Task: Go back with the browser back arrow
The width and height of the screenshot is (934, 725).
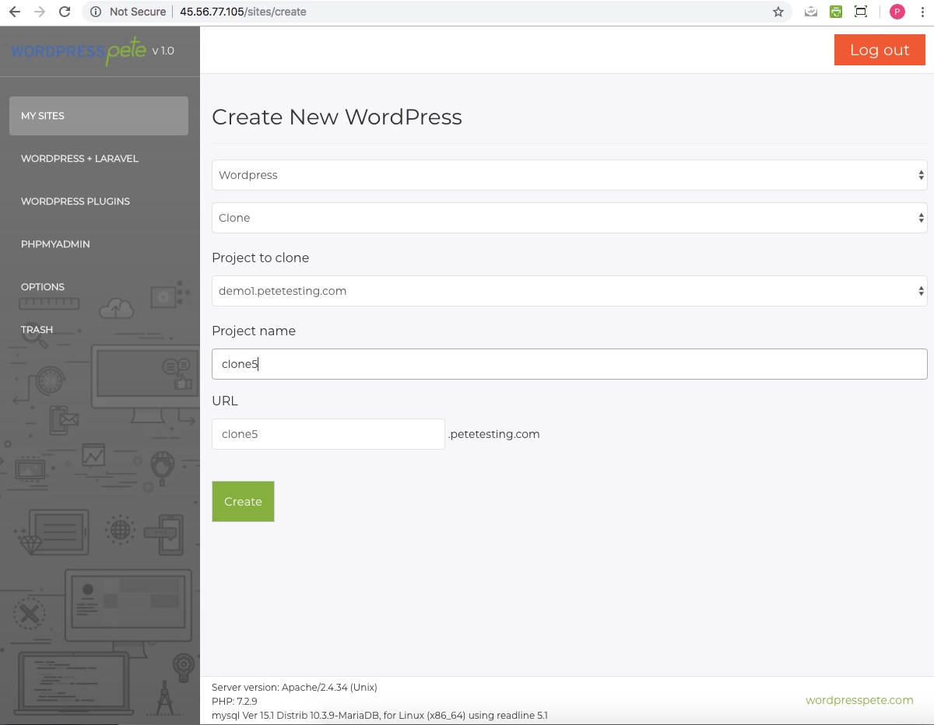Action: click(14, 12)
